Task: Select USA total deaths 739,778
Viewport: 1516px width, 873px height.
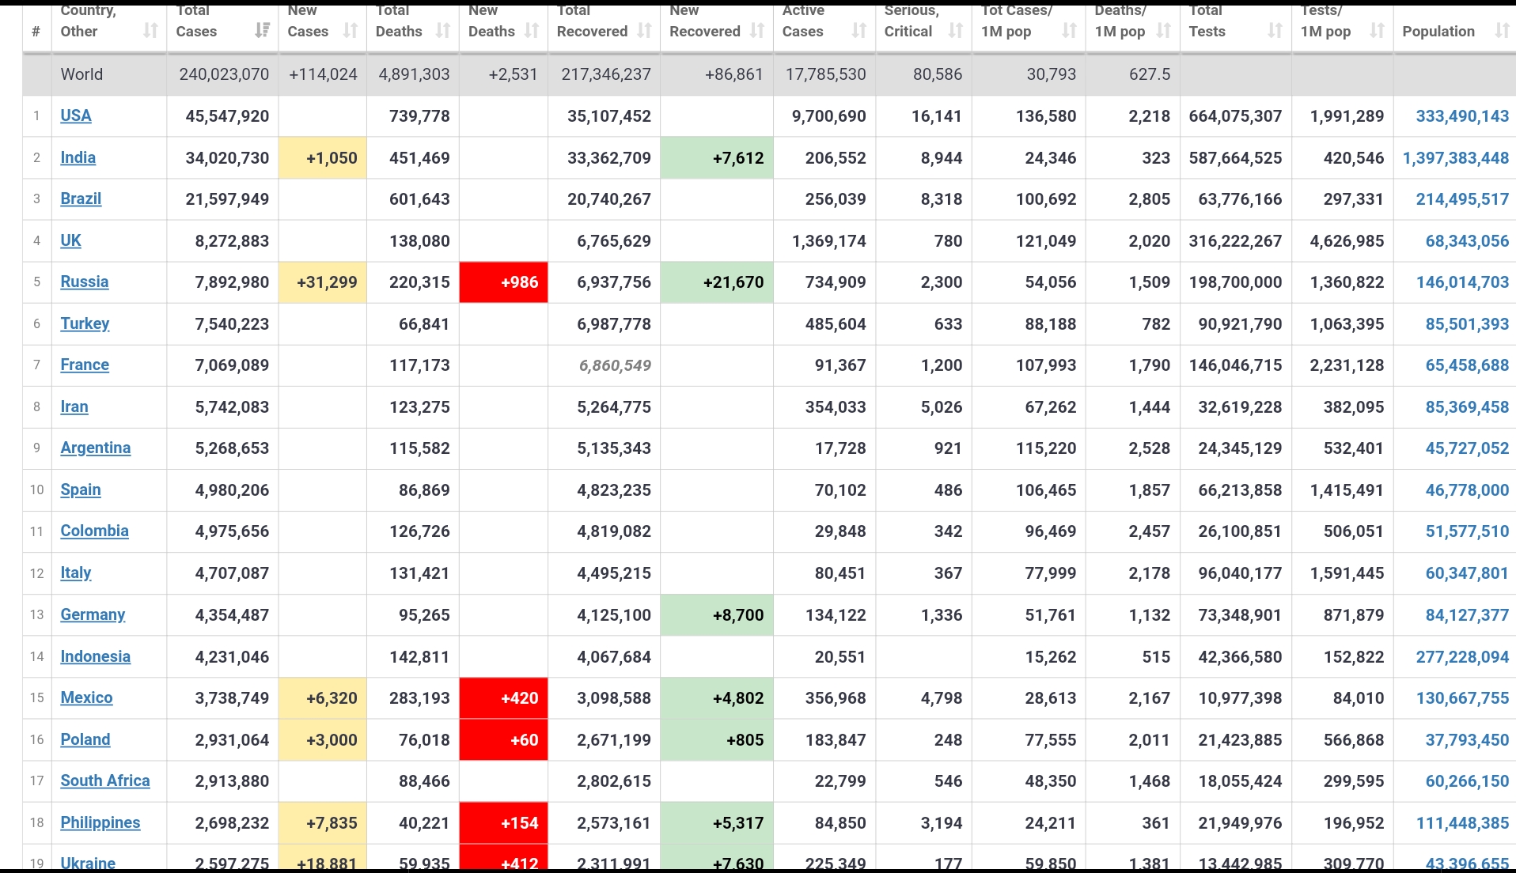Action: [419, 115]
